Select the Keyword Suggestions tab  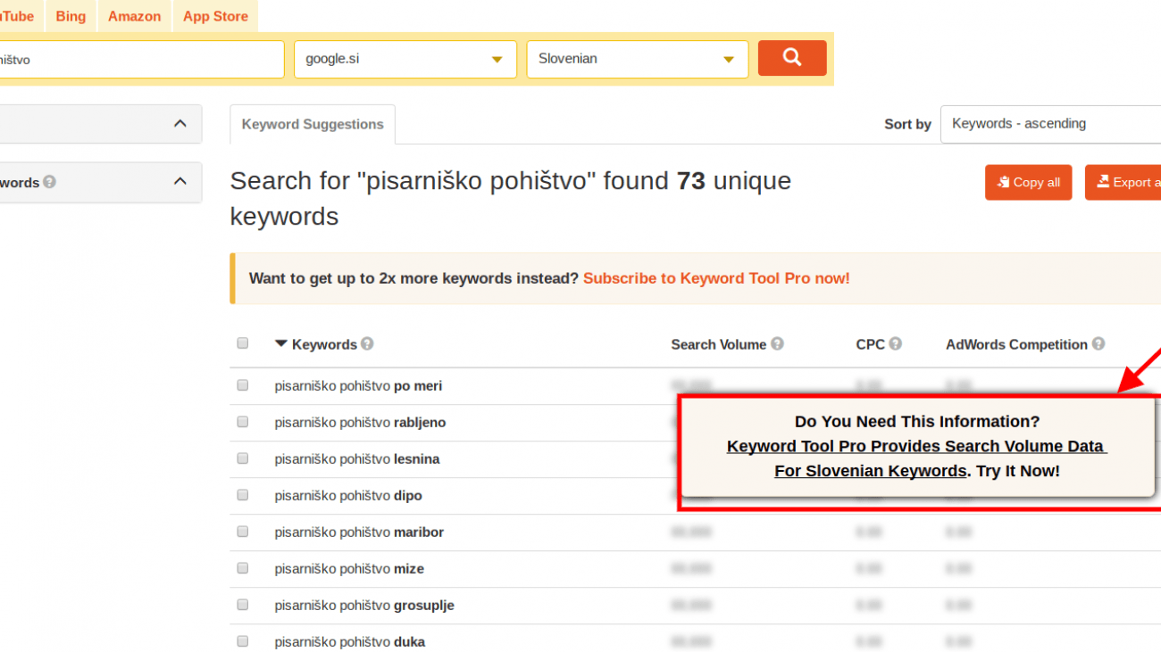[x=313, y=125]
